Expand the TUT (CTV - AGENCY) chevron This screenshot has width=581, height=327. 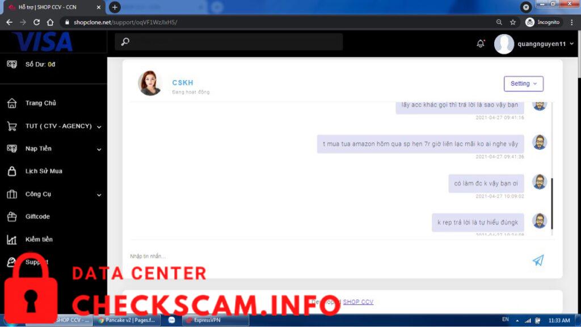tap(99, 127)
